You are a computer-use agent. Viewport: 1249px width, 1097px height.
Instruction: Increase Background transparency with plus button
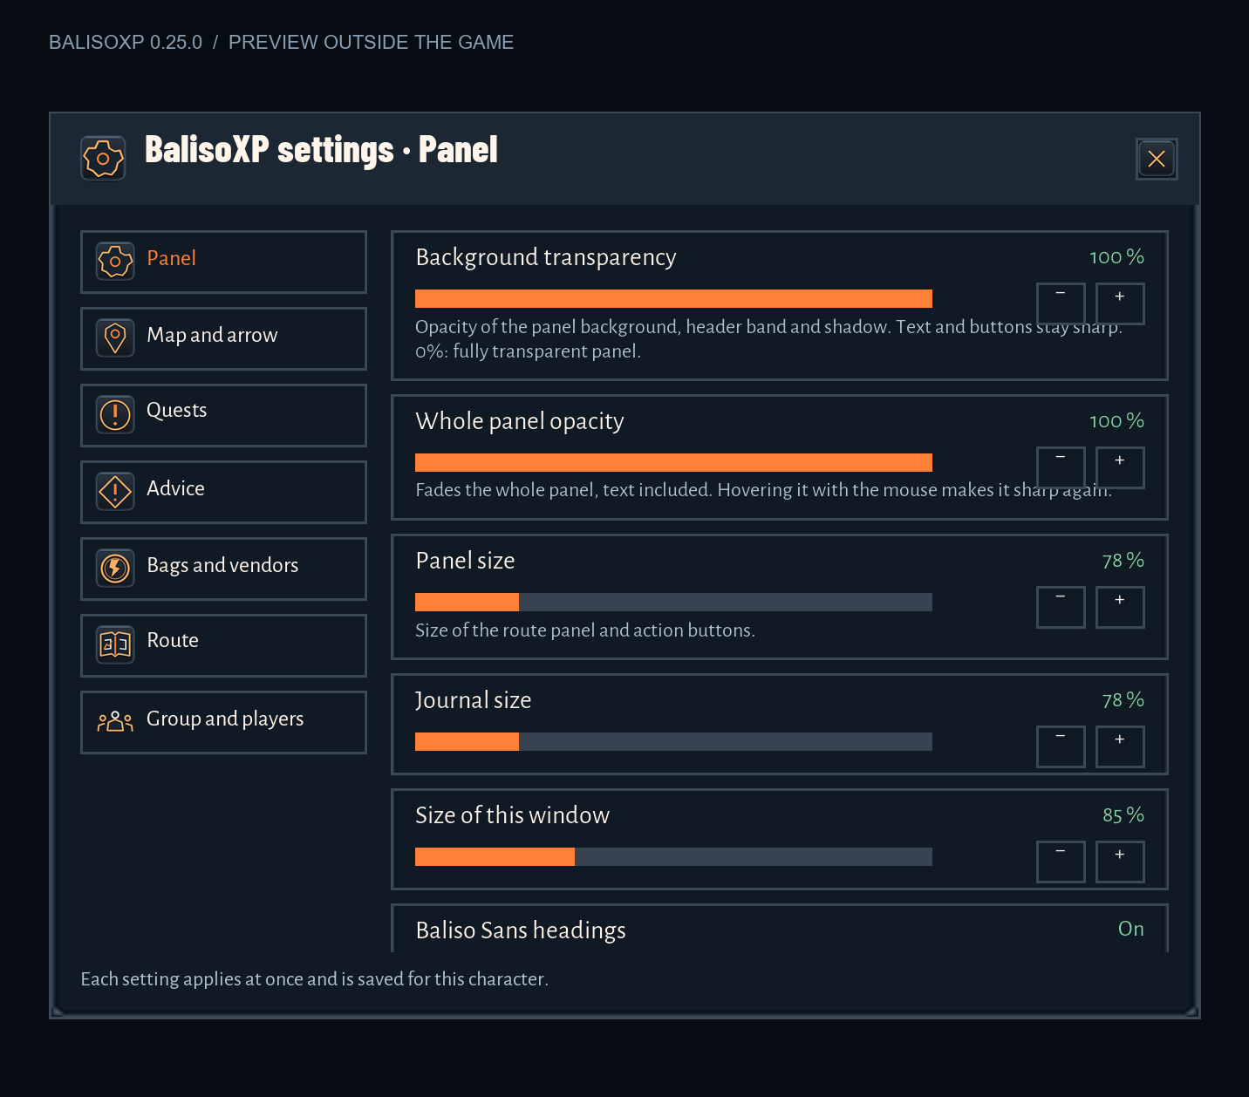click(1120, 303)
